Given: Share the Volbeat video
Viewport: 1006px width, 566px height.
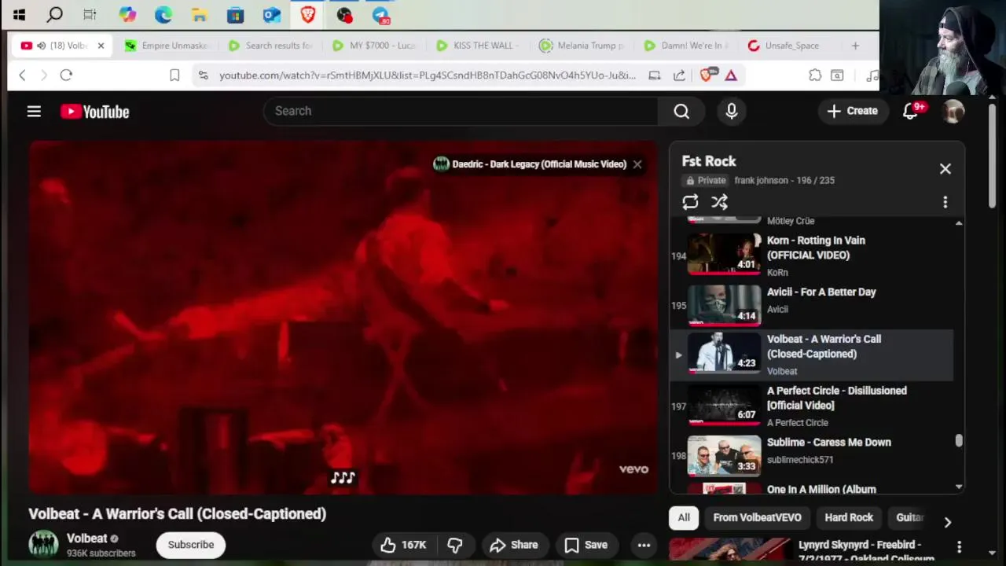Looking at the screenshot, I should (x=514, y=545).
